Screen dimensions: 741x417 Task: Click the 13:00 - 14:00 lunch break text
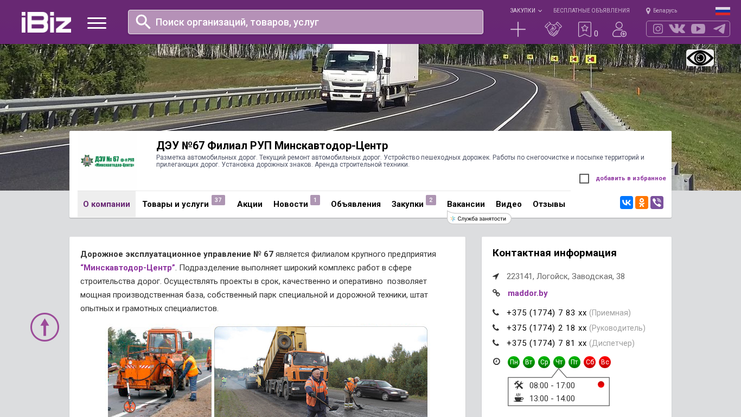click(552, 399)
